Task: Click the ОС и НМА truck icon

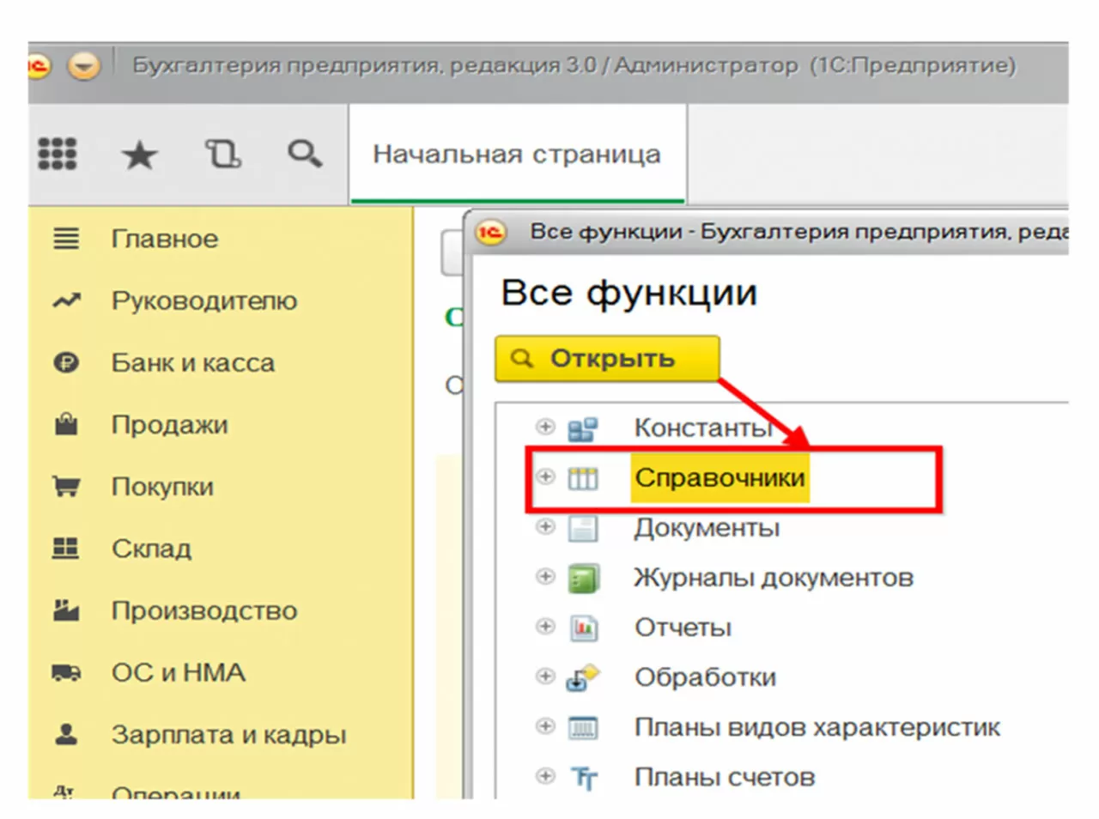Action: pyautogui.click(x=66, y=672)
